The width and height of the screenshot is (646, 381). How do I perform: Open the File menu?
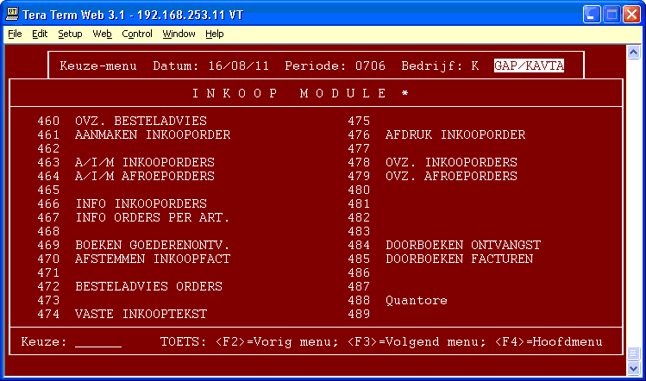pos(15,34)
